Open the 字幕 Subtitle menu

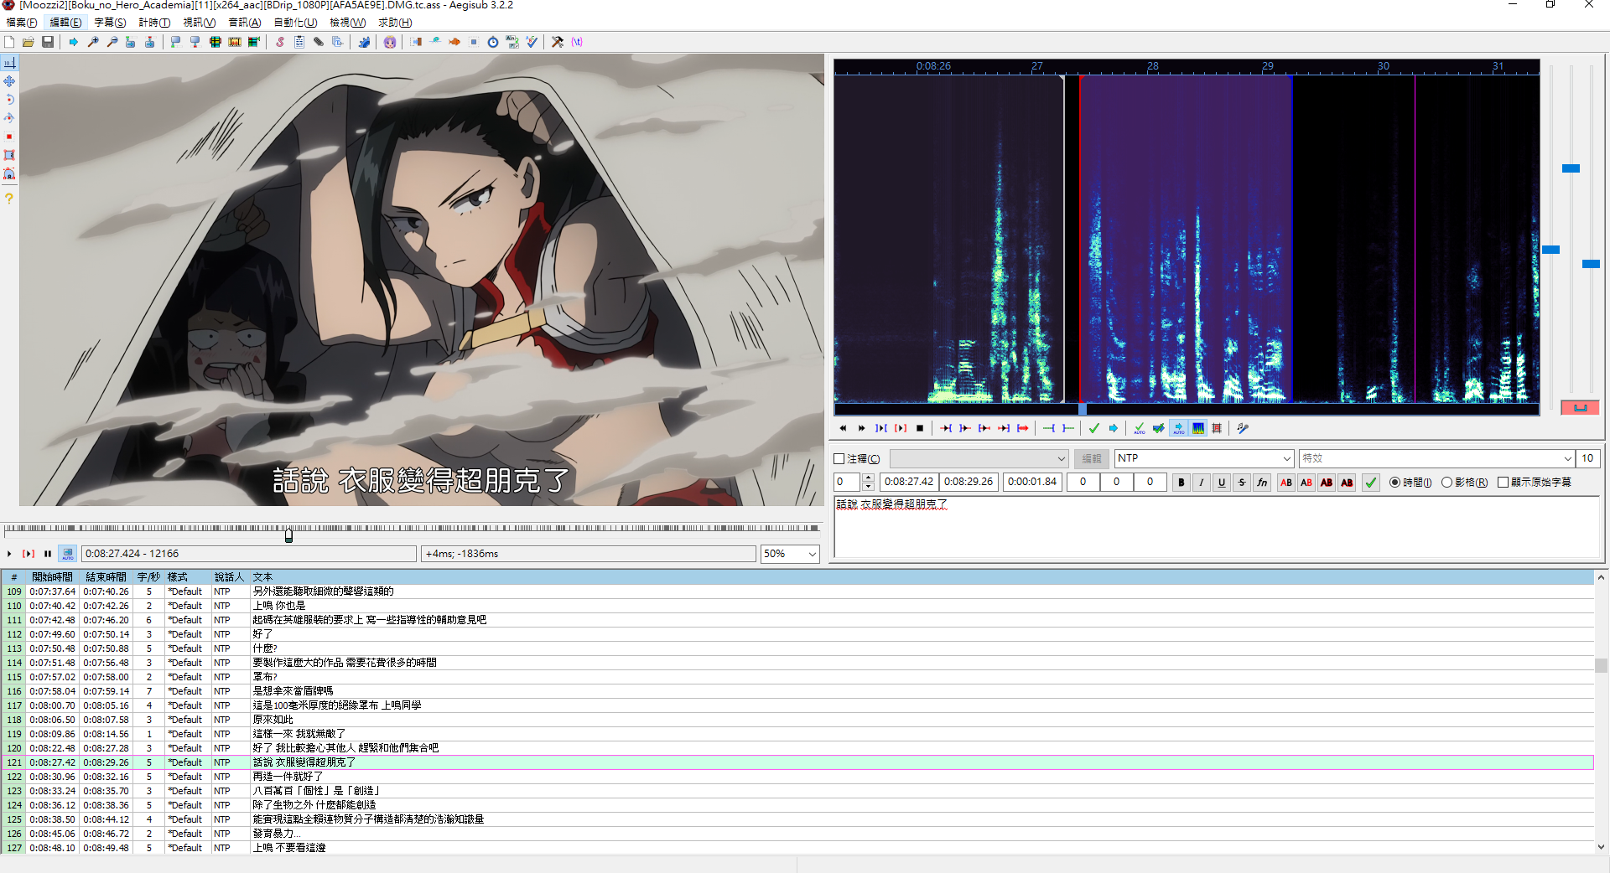pyautogui.click(x=110, y=23)
